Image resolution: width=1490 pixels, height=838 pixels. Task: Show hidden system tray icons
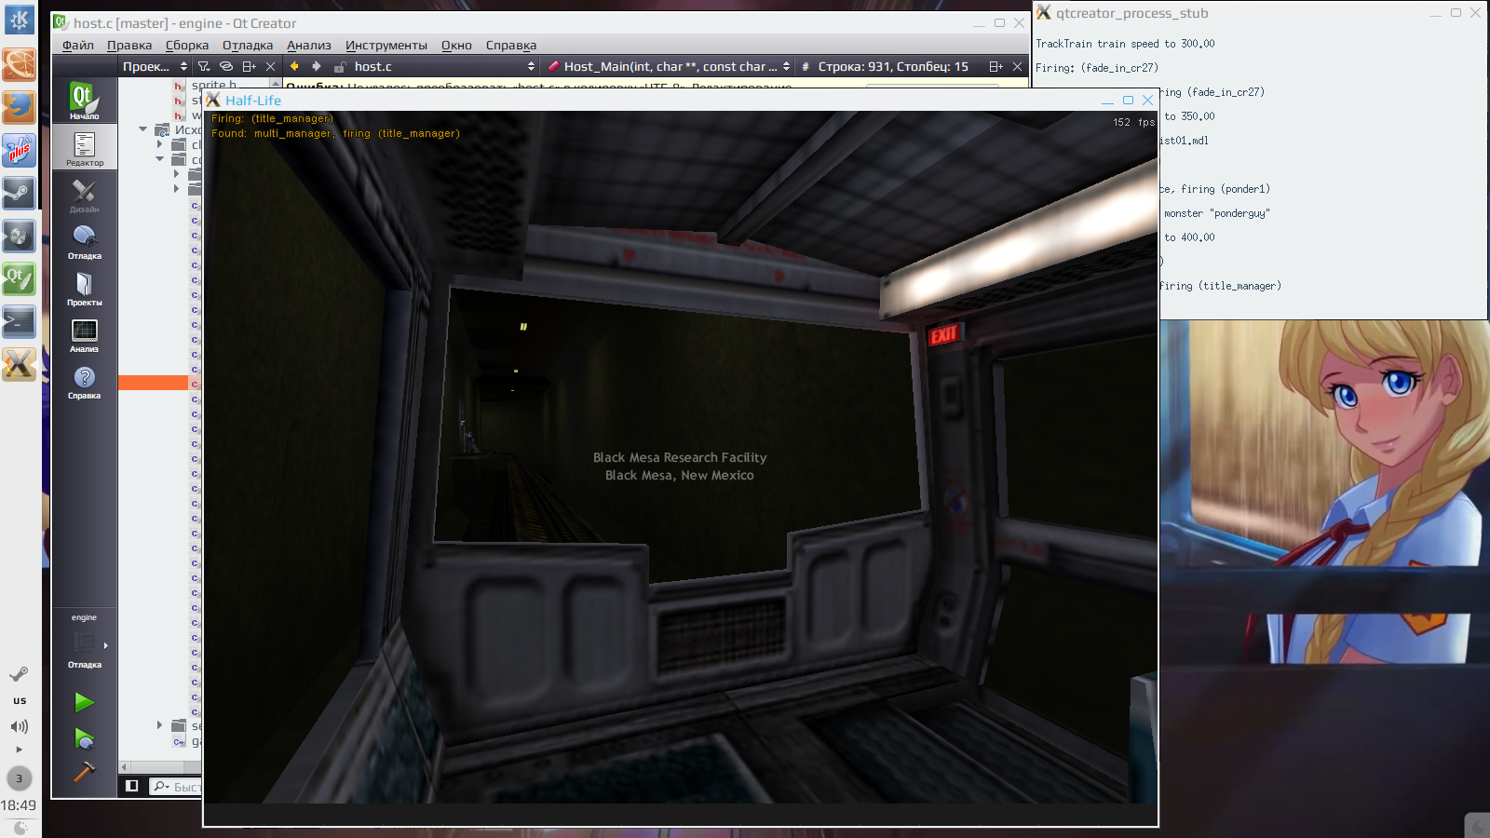20,749
